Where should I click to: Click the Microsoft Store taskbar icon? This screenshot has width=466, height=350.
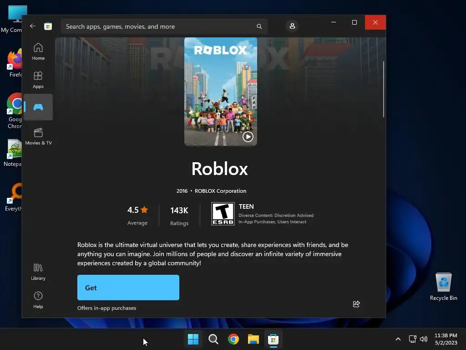pyautogui.click(x=273, y=339)
